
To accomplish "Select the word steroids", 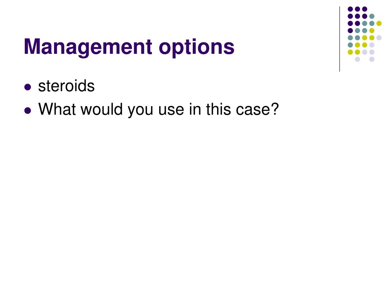I will [66, 86].
